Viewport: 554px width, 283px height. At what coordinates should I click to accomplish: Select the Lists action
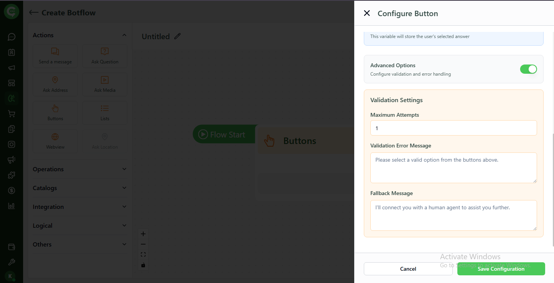coord(104,113)
